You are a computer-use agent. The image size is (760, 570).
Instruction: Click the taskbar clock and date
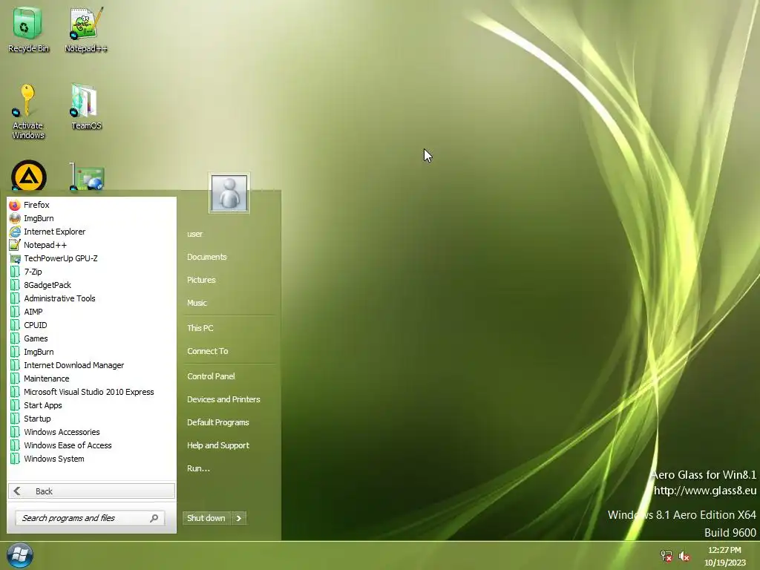tap(724, 556)
